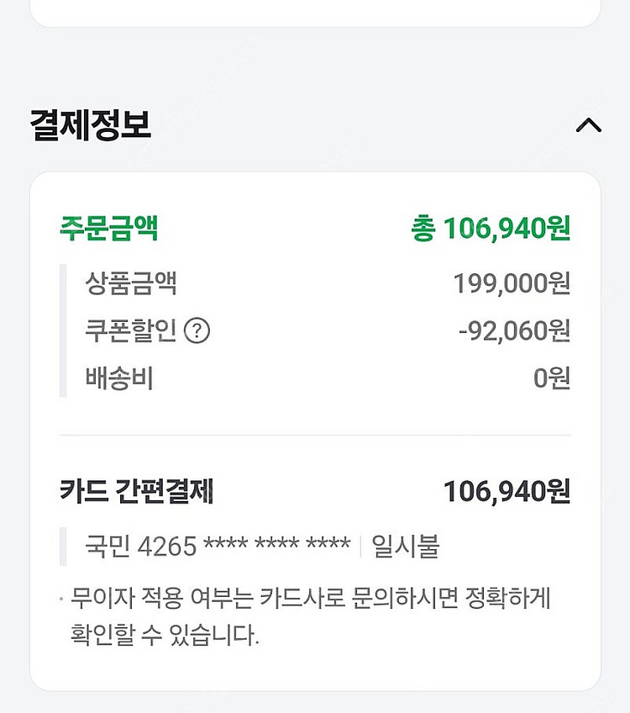This screenshot has height=713, width=630.
Task: Click the 무이자 적용 여부 notice text
Action: point(311,599)
